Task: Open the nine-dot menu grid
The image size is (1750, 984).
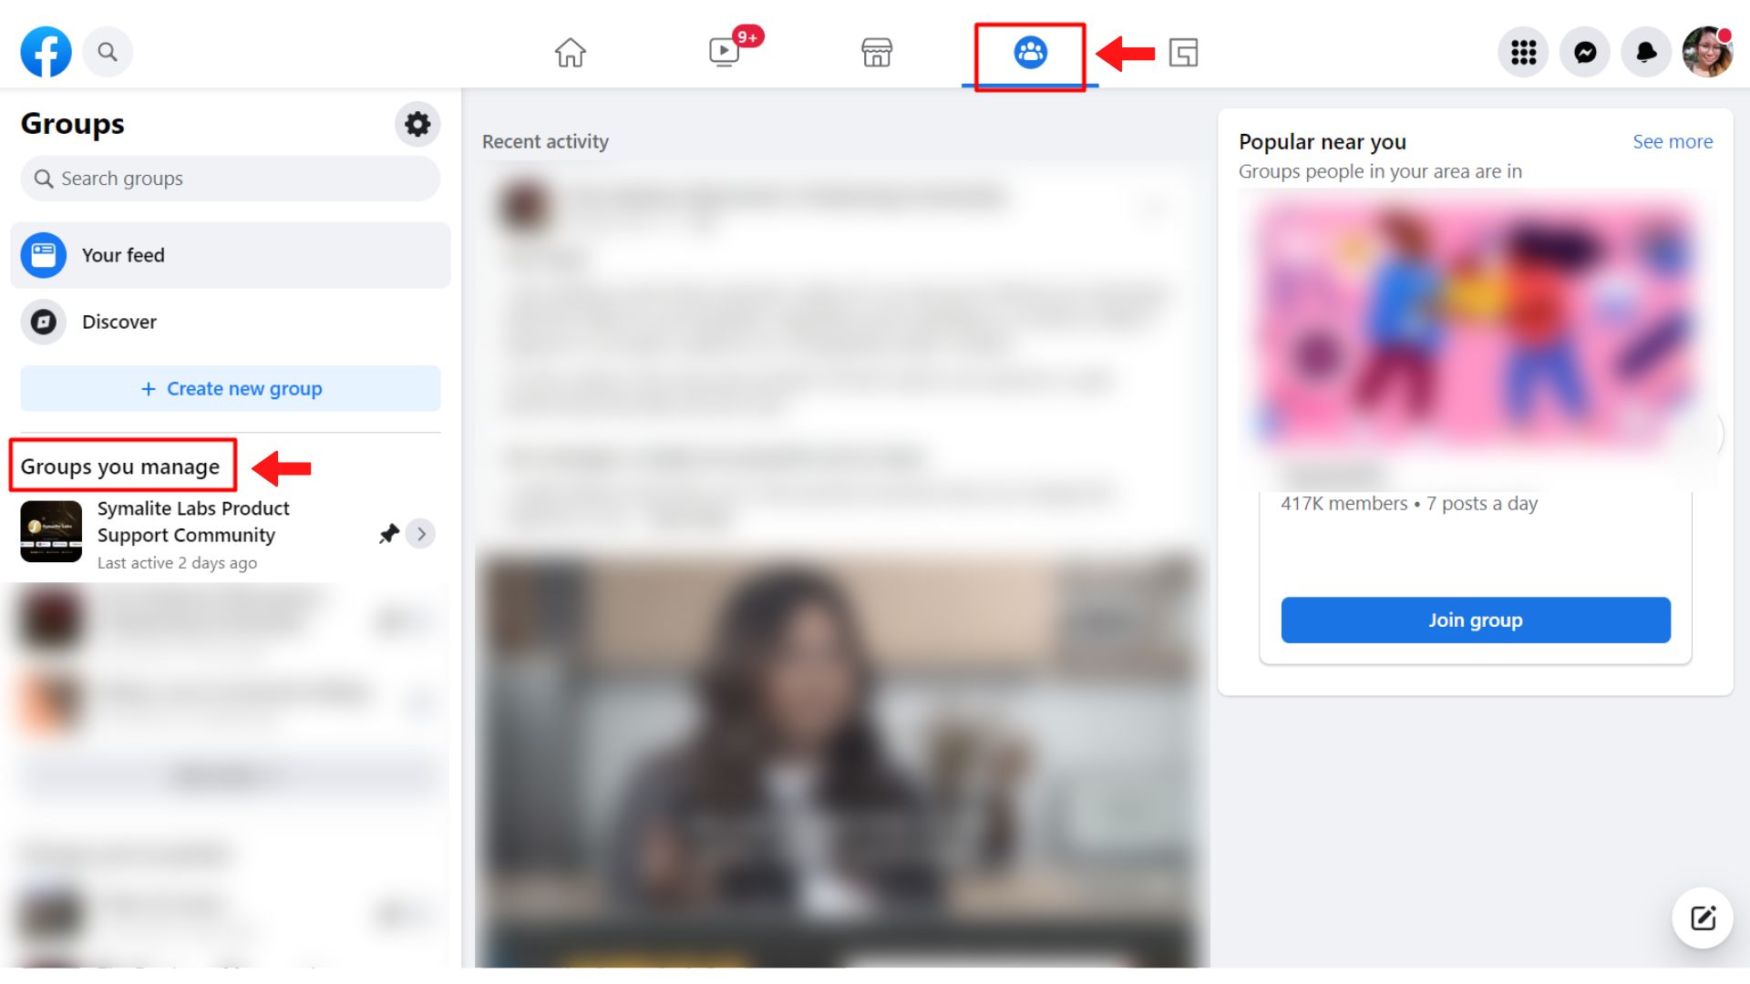Action: (x=1523, y=52)
